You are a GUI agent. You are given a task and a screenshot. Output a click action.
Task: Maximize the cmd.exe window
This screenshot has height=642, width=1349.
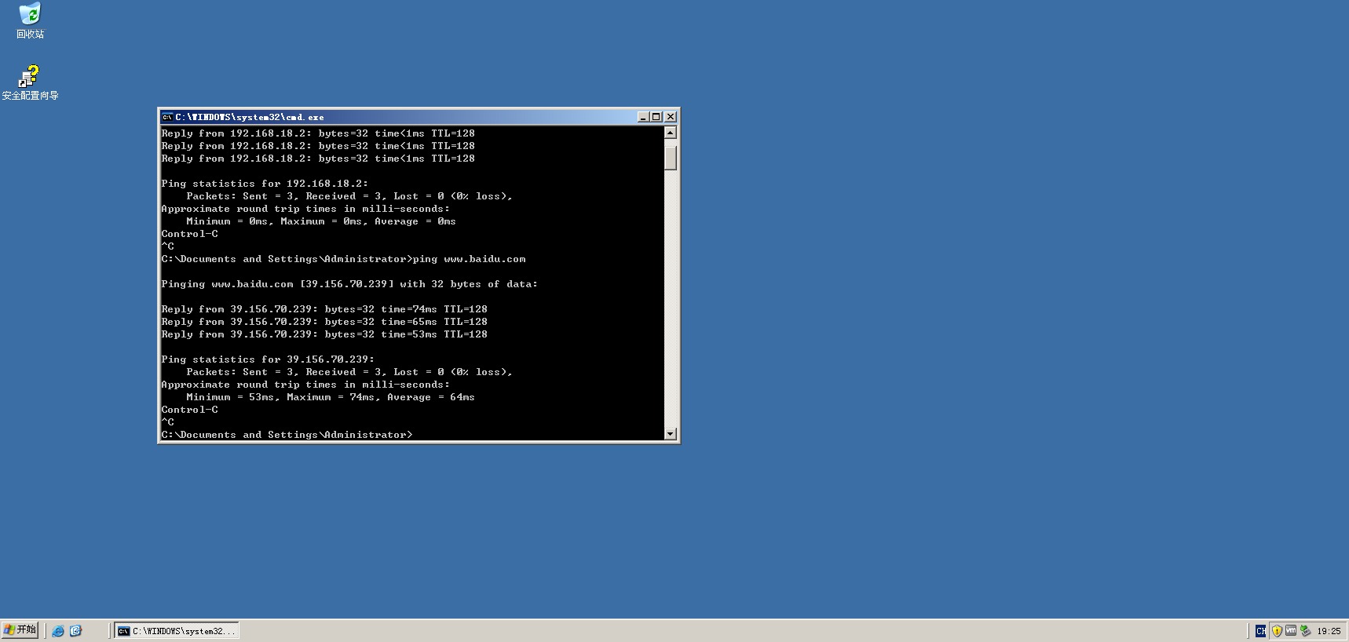click(656, 117)
